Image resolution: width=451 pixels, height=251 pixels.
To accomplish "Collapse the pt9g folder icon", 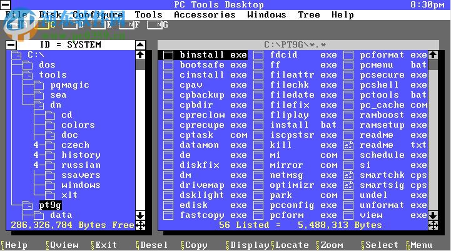I will 28,205.
